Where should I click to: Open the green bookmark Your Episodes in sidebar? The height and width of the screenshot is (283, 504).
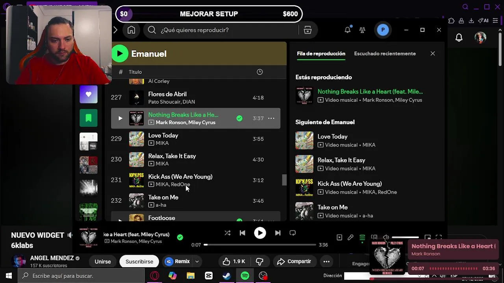(x=88, y=118)
